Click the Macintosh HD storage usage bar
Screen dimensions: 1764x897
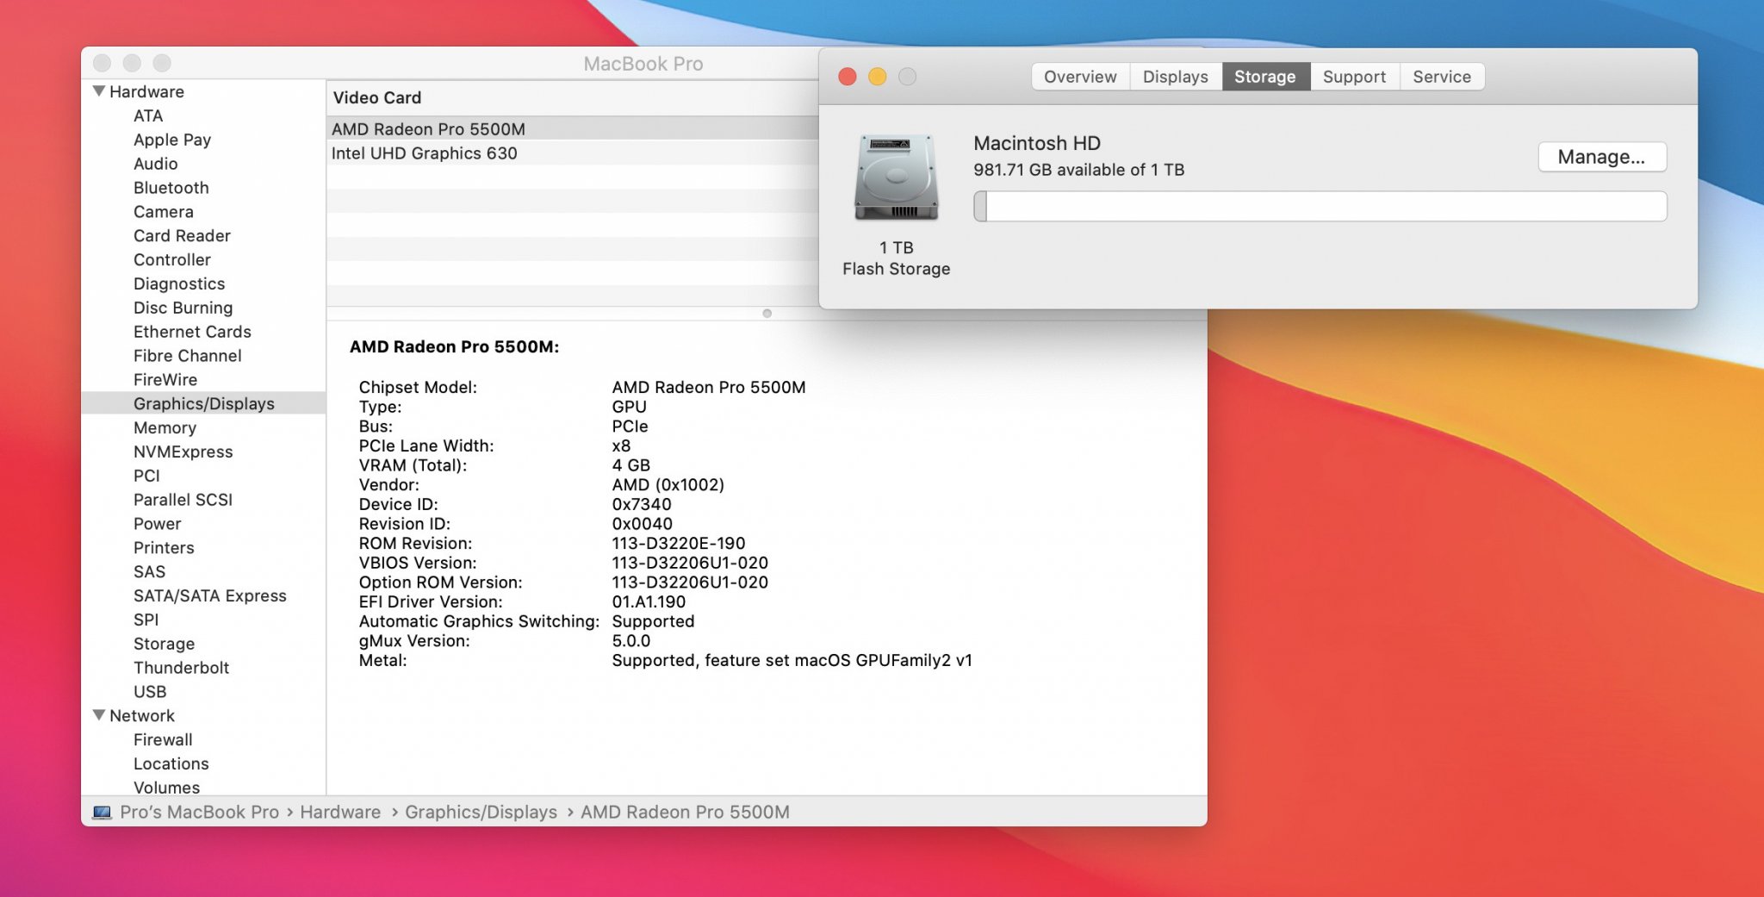point(1320,207)
